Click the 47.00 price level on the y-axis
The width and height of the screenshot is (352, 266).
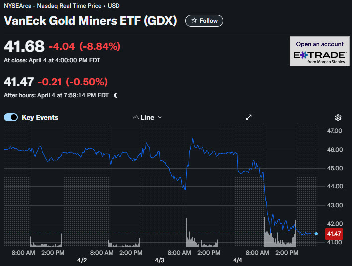(333, 131)
